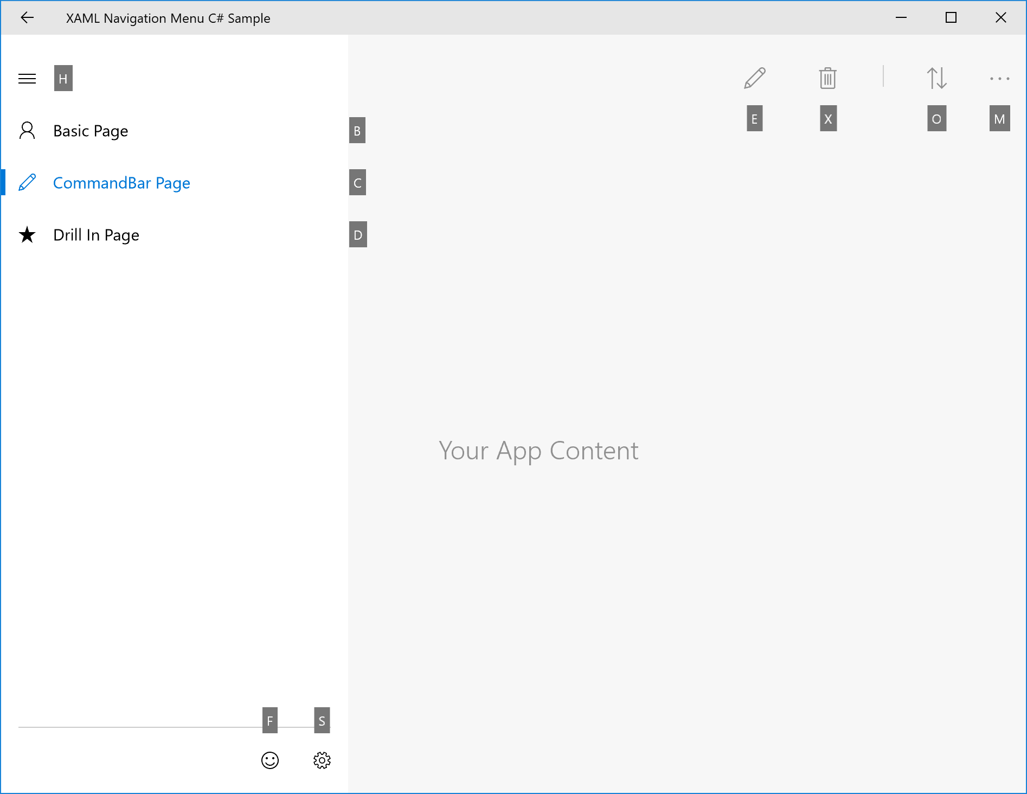Screen dimensions: 1027x794
Task: Click the XAML Navigation Menu title text
Action: 168,17
